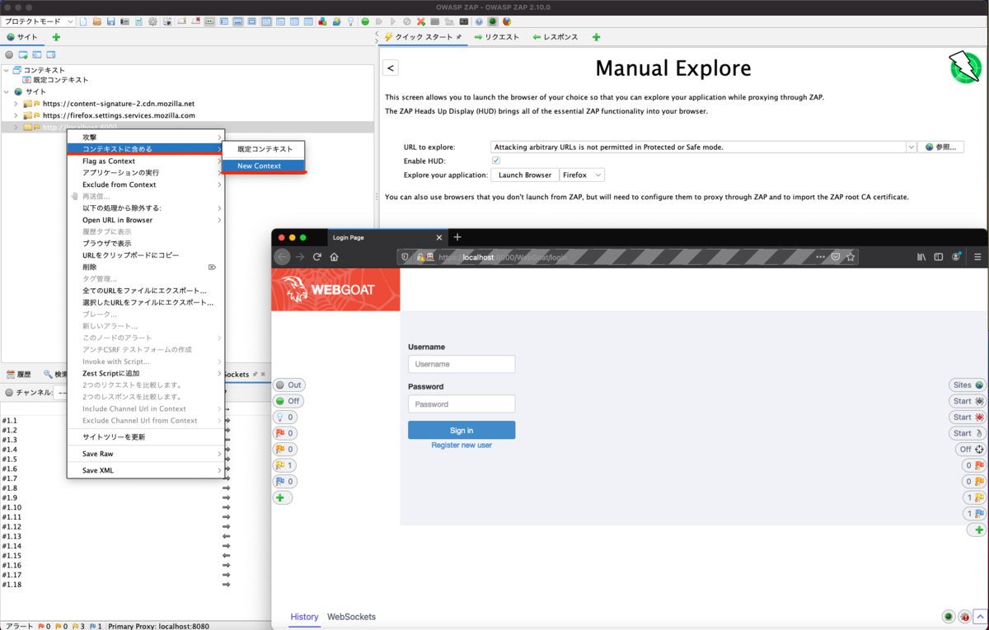Click the Sign in button
The image size is (989, 630).
(x=462, y=430)
